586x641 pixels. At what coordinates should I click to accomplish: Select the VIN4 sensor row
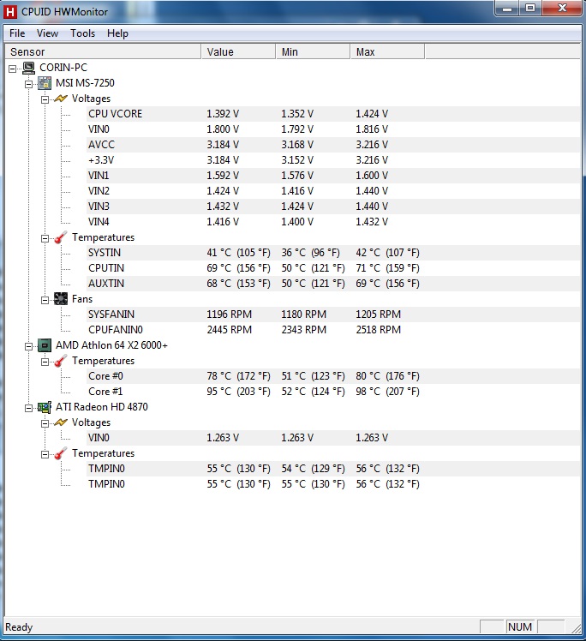(333, 222)
